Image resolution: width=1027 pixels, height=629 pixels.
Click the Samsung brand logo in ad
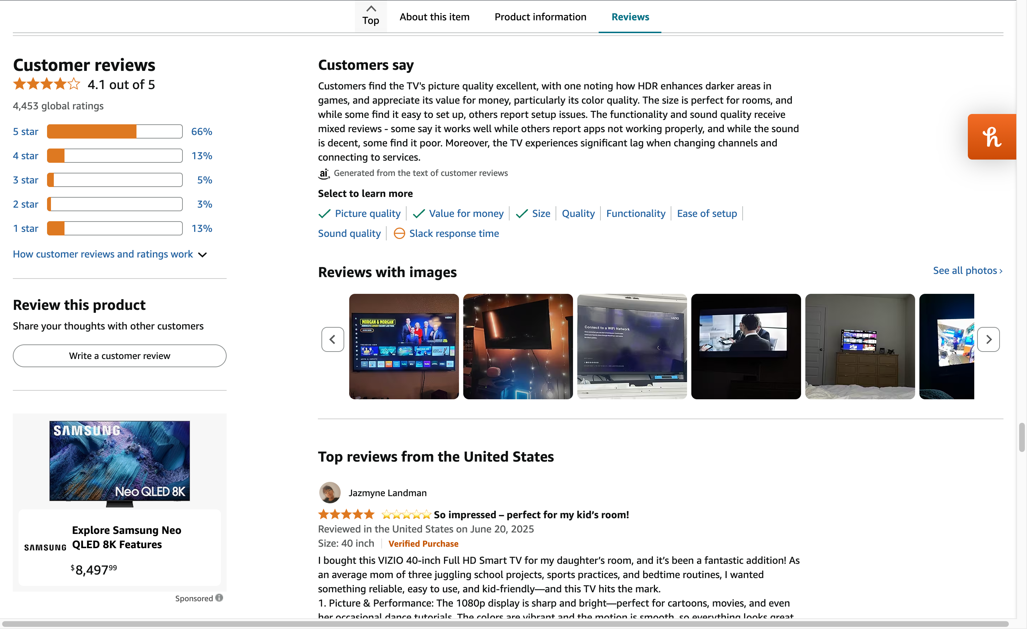tap(45, 547)
